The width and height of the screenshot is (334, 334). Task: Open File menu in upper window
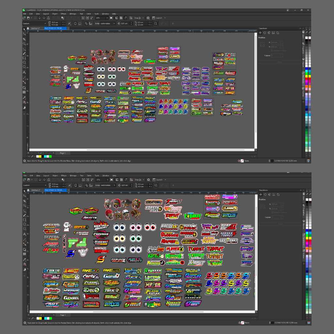click(25, 14)
